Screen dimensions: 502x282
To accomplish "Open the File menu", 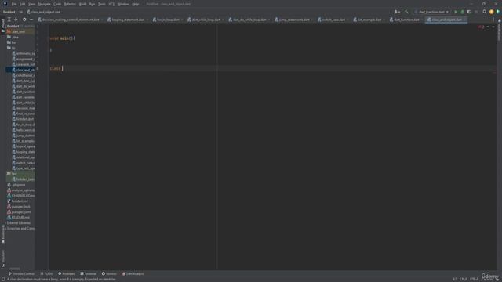I will click(x=14, y=4).
